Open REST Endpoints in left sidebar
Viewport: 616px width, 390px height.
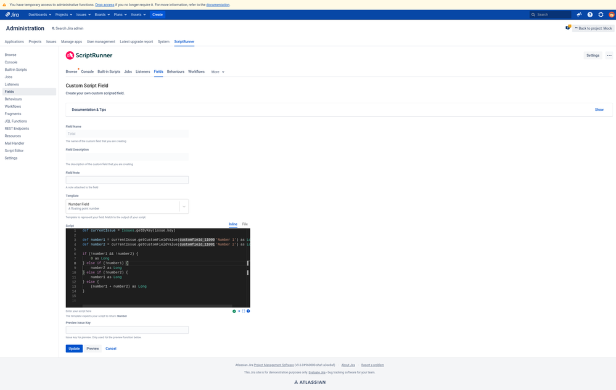pyautogui.click(x=17, y=129)
